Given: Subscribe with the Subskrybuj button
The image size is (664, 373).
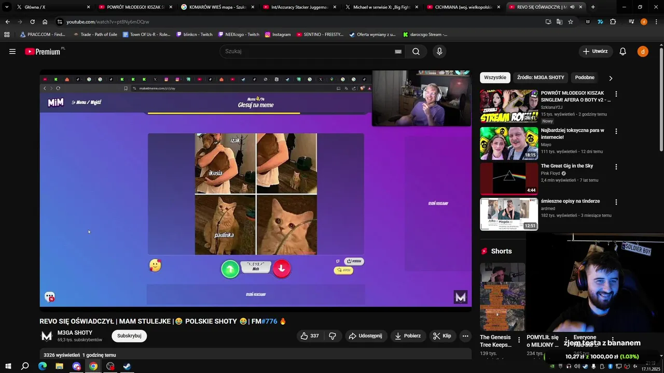Looking at the screenshot, I should 129,336.
